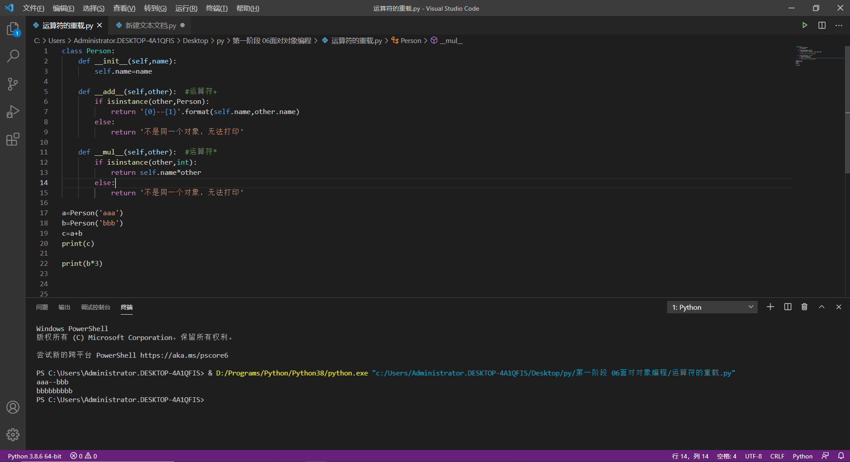
Task: Change language mode Python in status bar
Action: click(802, 456)
